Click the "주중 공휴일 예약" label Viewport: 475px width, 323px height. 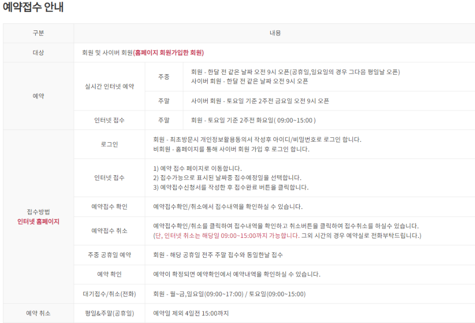tap(110, 255)
